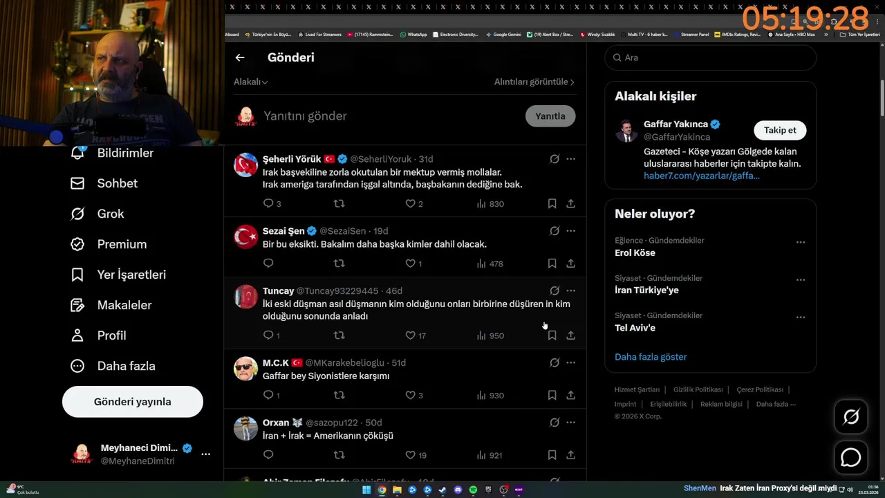Bookmark Sezai Şen's post

(x=552, y=264)
